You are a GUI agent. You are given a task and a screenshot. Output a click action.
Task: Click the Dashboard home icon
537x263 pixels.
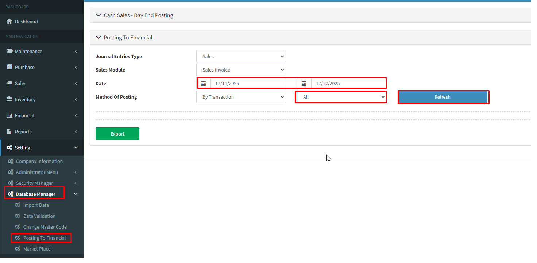(x=9, y=22)
